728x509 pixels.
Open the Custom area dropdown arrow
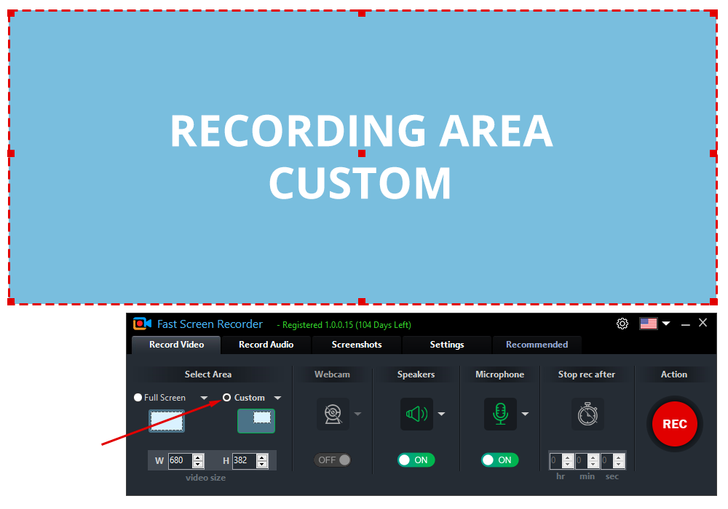point(277,398)
